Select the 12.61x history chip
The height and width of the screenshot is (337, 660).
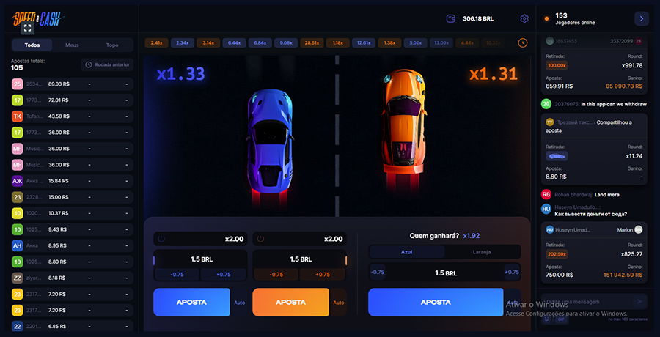click(x=364, y=42)
